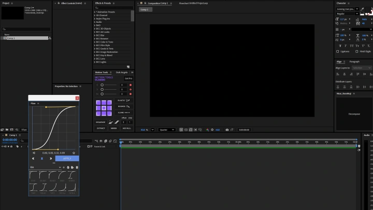Switch to the Duik Angela tab
This screenshot has width=373, height=210.
click(x=122, y=73)
